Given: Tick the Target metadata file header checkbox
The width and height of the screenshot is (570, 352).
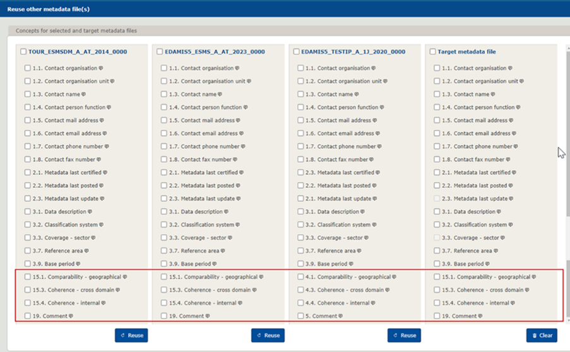Looking at the screenshot, I should (432, 52).
